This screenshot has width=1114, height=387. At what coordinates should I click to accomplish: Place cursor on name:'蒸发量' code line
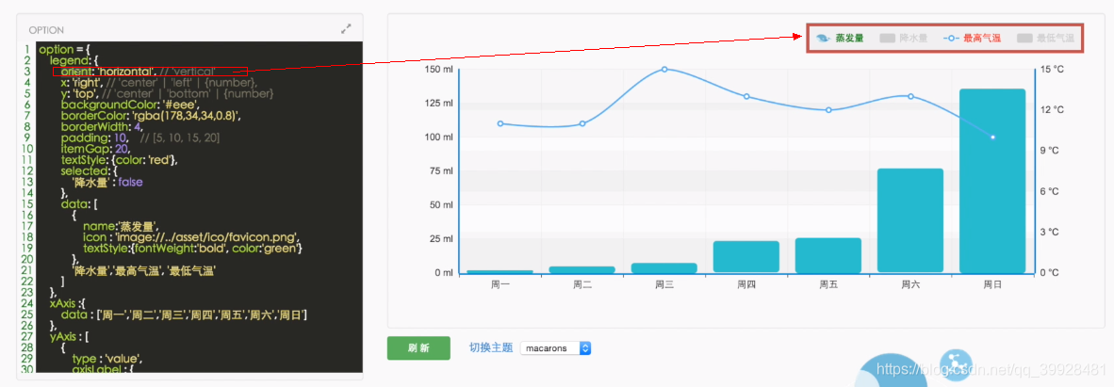pyautogui.click(x=120, y=226)
